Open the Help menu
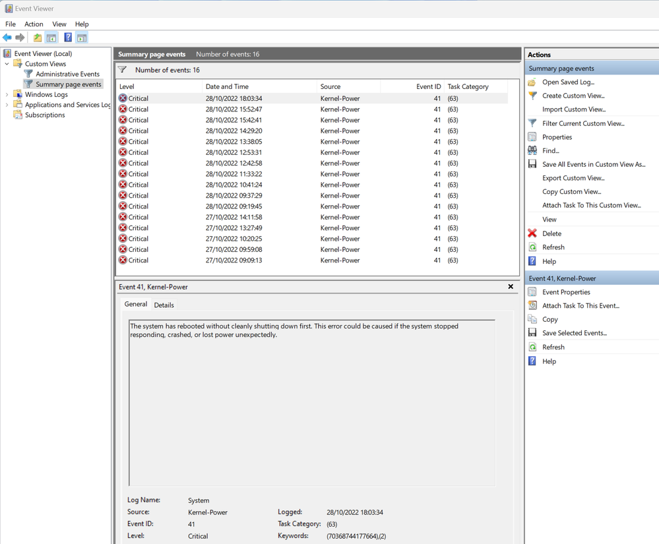Image resolution: width=659 pixels, height=544 pixels. (82, 24)
